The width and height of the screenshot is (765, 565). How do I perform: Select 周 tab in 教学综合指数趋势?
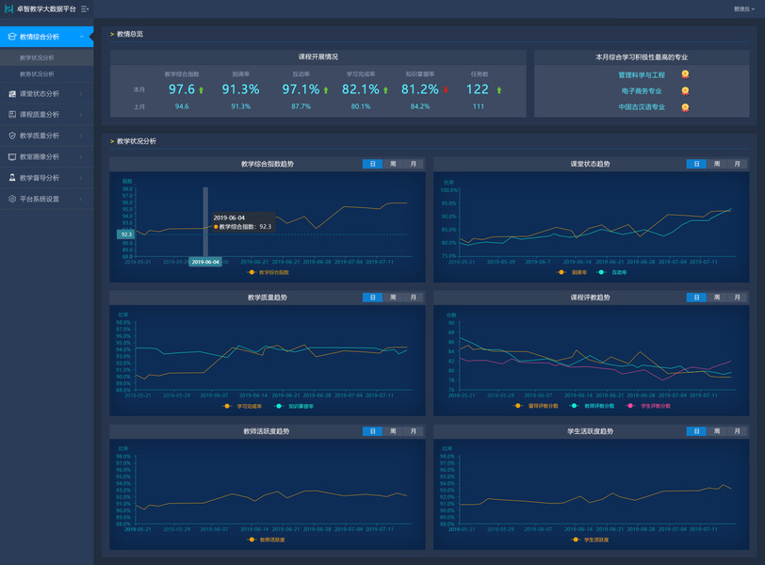pyautogui.click(x=393, y=164)
